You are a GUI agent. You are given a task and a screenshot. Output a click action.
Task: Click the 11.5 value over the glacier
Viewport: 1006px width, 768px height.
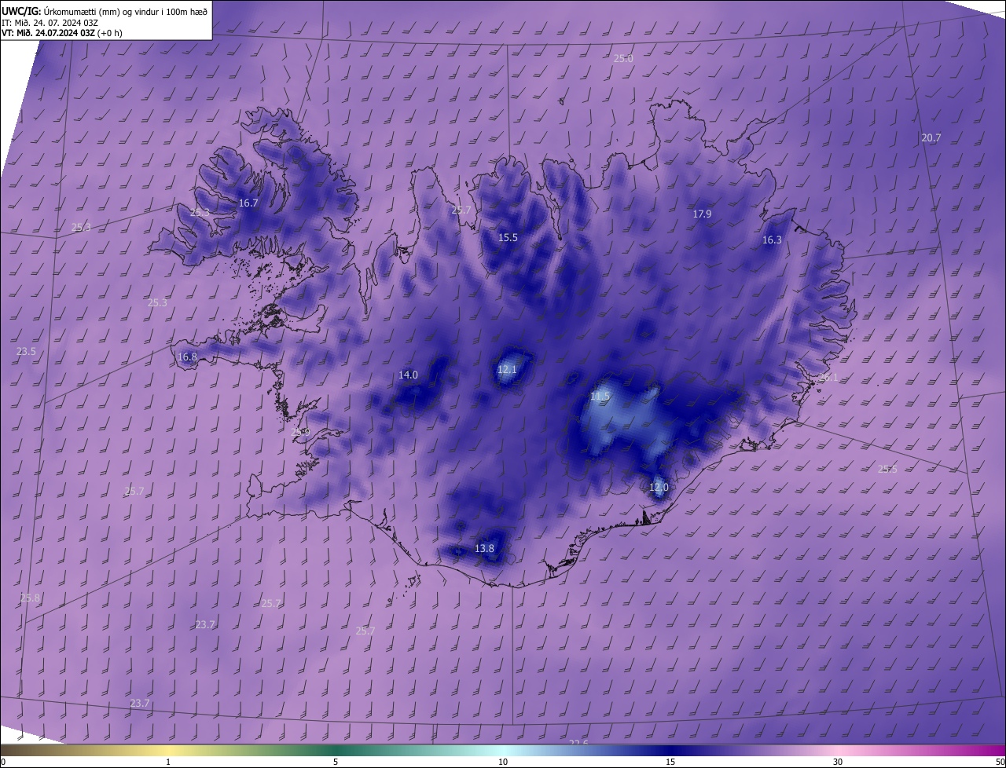point(600,397)
